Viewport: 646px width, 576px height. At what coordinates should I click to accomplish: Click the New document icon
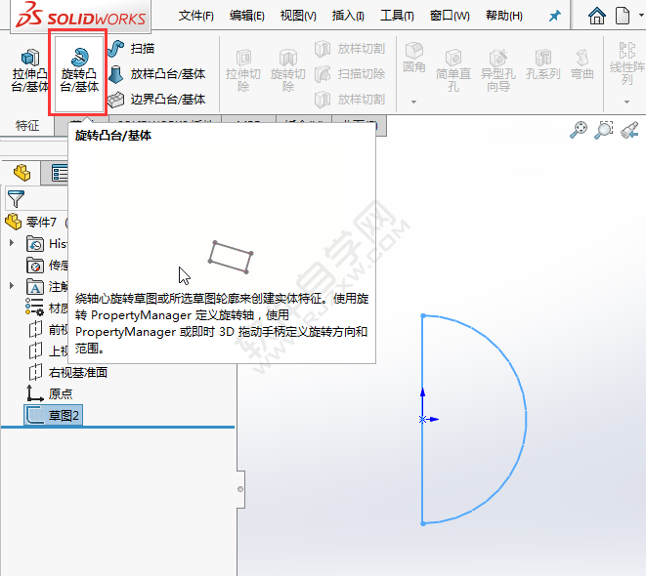[623, 16]
